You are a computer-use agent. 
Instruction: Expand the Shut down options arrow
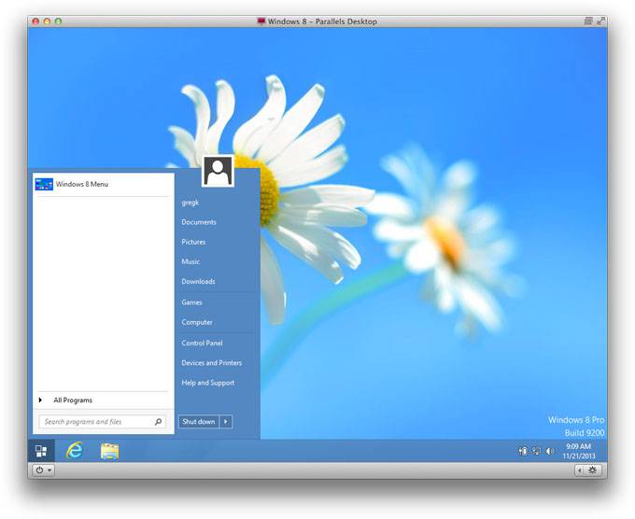coord(226,422)
